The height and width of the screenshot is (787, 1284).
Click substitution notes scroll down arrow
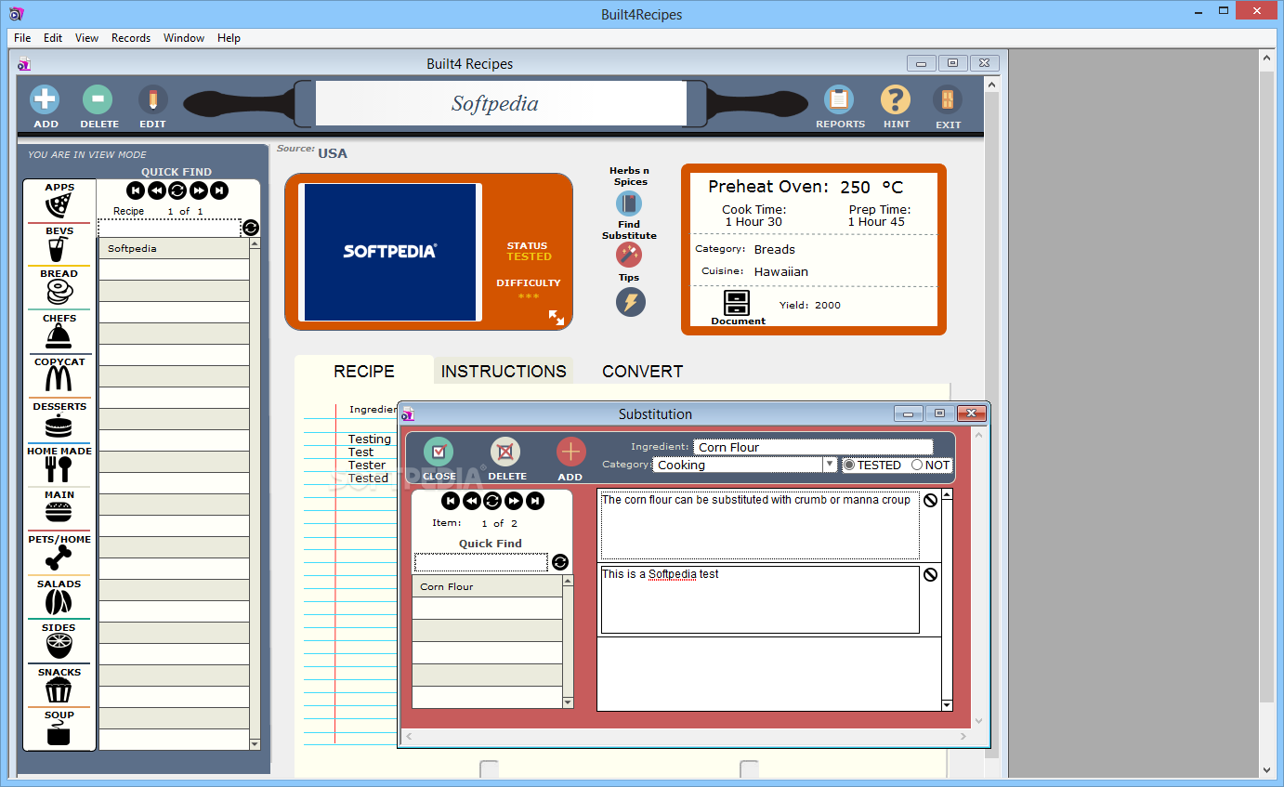point(947,705)
